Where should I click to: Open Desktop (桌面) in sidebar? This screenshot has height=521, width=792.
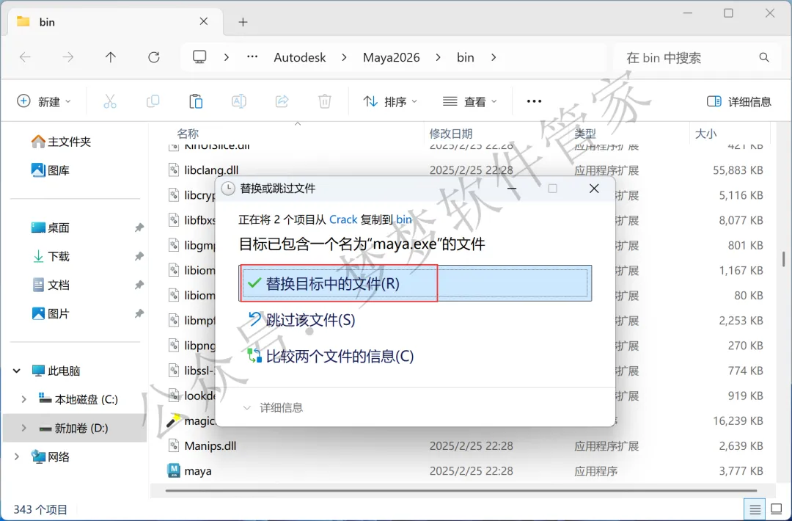pos(50,228)
